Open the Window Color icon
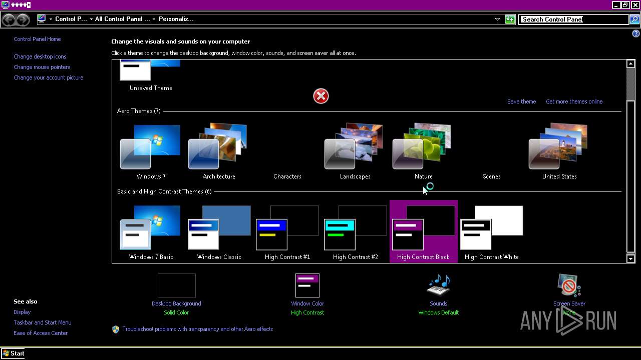 tap(307, 285)
